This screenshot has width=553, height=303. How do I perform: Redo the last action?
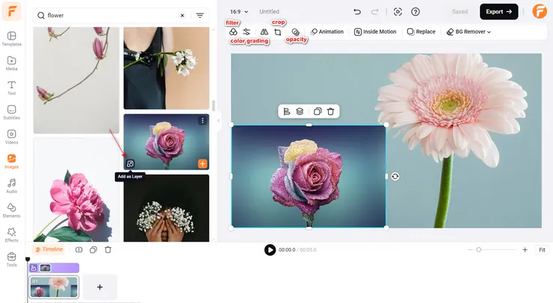pos(374,12)
